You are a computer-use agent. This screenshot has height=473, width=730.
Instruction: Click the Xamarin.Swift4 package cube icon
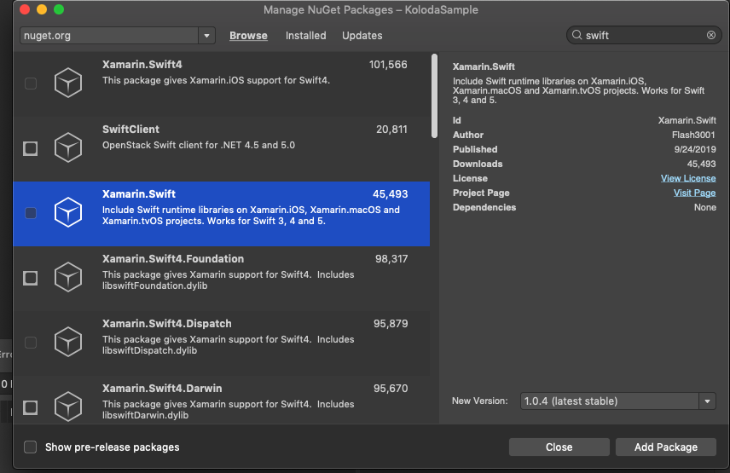pyautogui.click(x=68, y=84)
